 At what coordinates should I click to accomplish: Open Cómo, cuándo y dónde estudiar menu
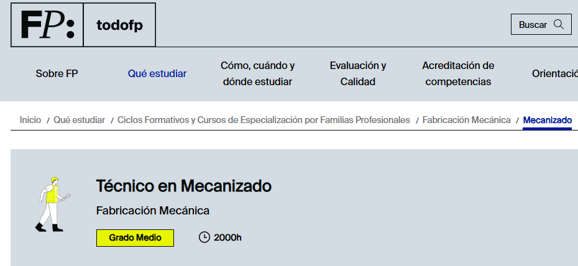click(257, 73)
